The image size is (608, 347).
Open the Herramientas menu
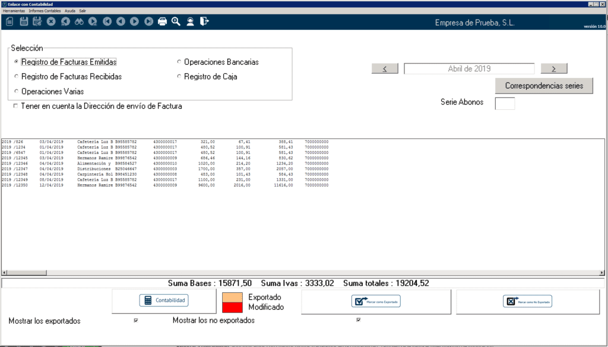pos(15,11)
